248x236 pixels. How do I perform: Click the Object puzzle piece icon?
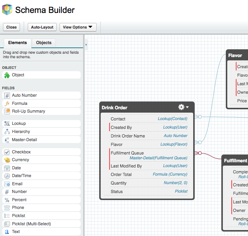[x=7, y=75]
